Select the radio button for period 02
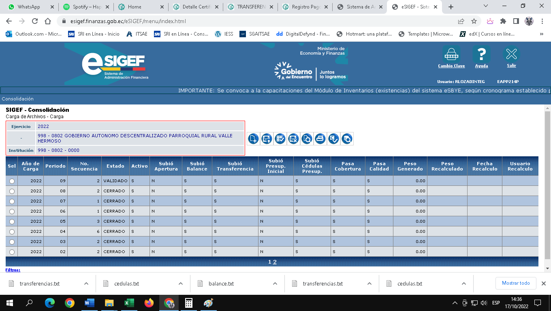This screenshot has width=551, height=311. (12, 252)
